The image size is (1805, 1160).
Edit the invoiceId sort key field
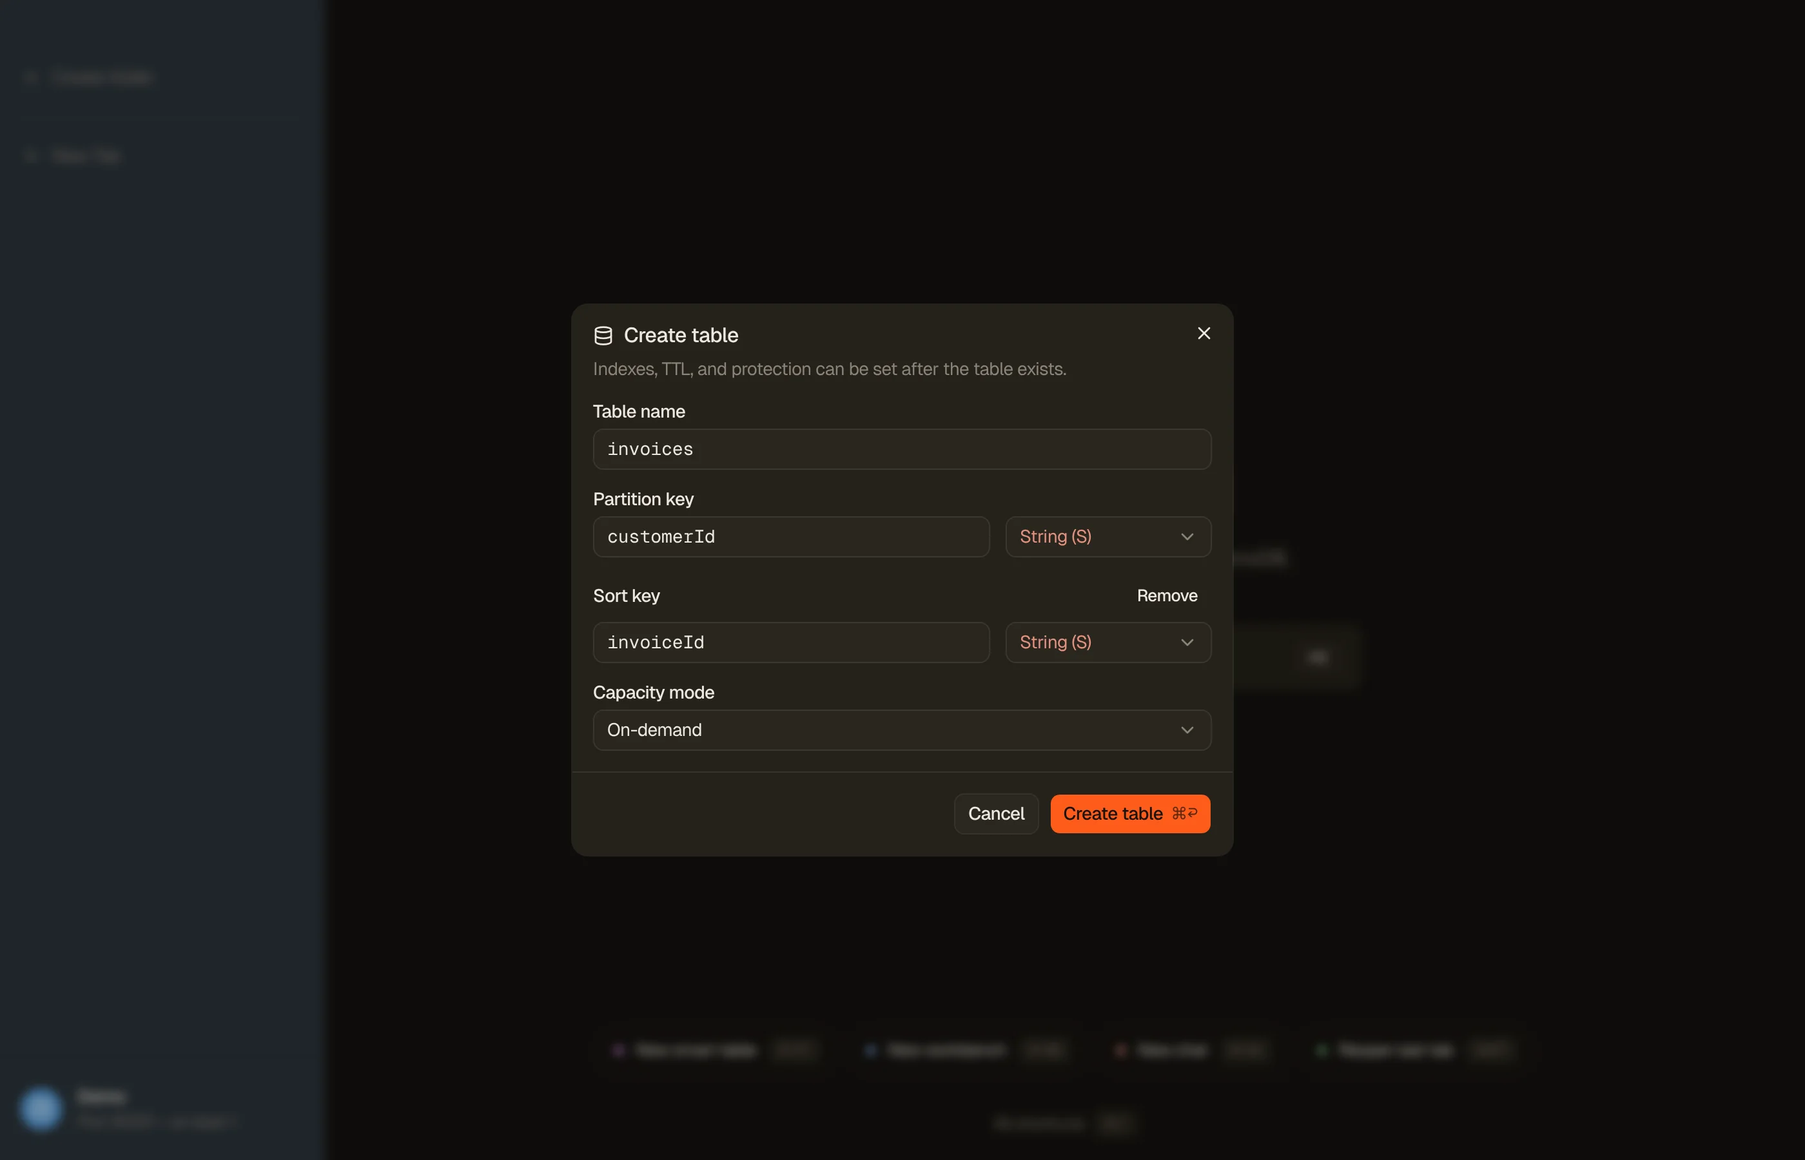point(791,642)
